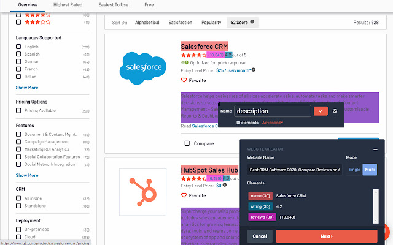
Task: Select Multi mode
Action: tap(370, 170)
